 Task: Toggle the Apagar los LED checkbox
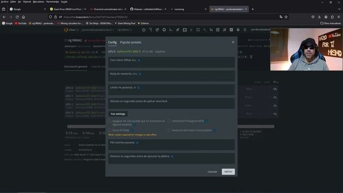click(x=109, y=121)
